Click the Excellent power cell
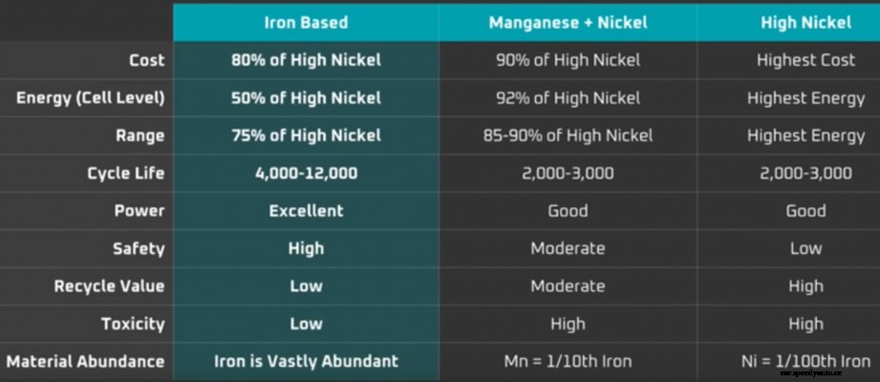The image size is (880, 382). (x=306, y=211)
